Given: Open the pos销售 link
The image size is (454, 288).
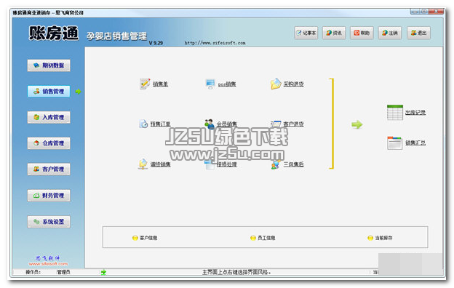Looking at the screenshot, I should [x=227, y=84].
